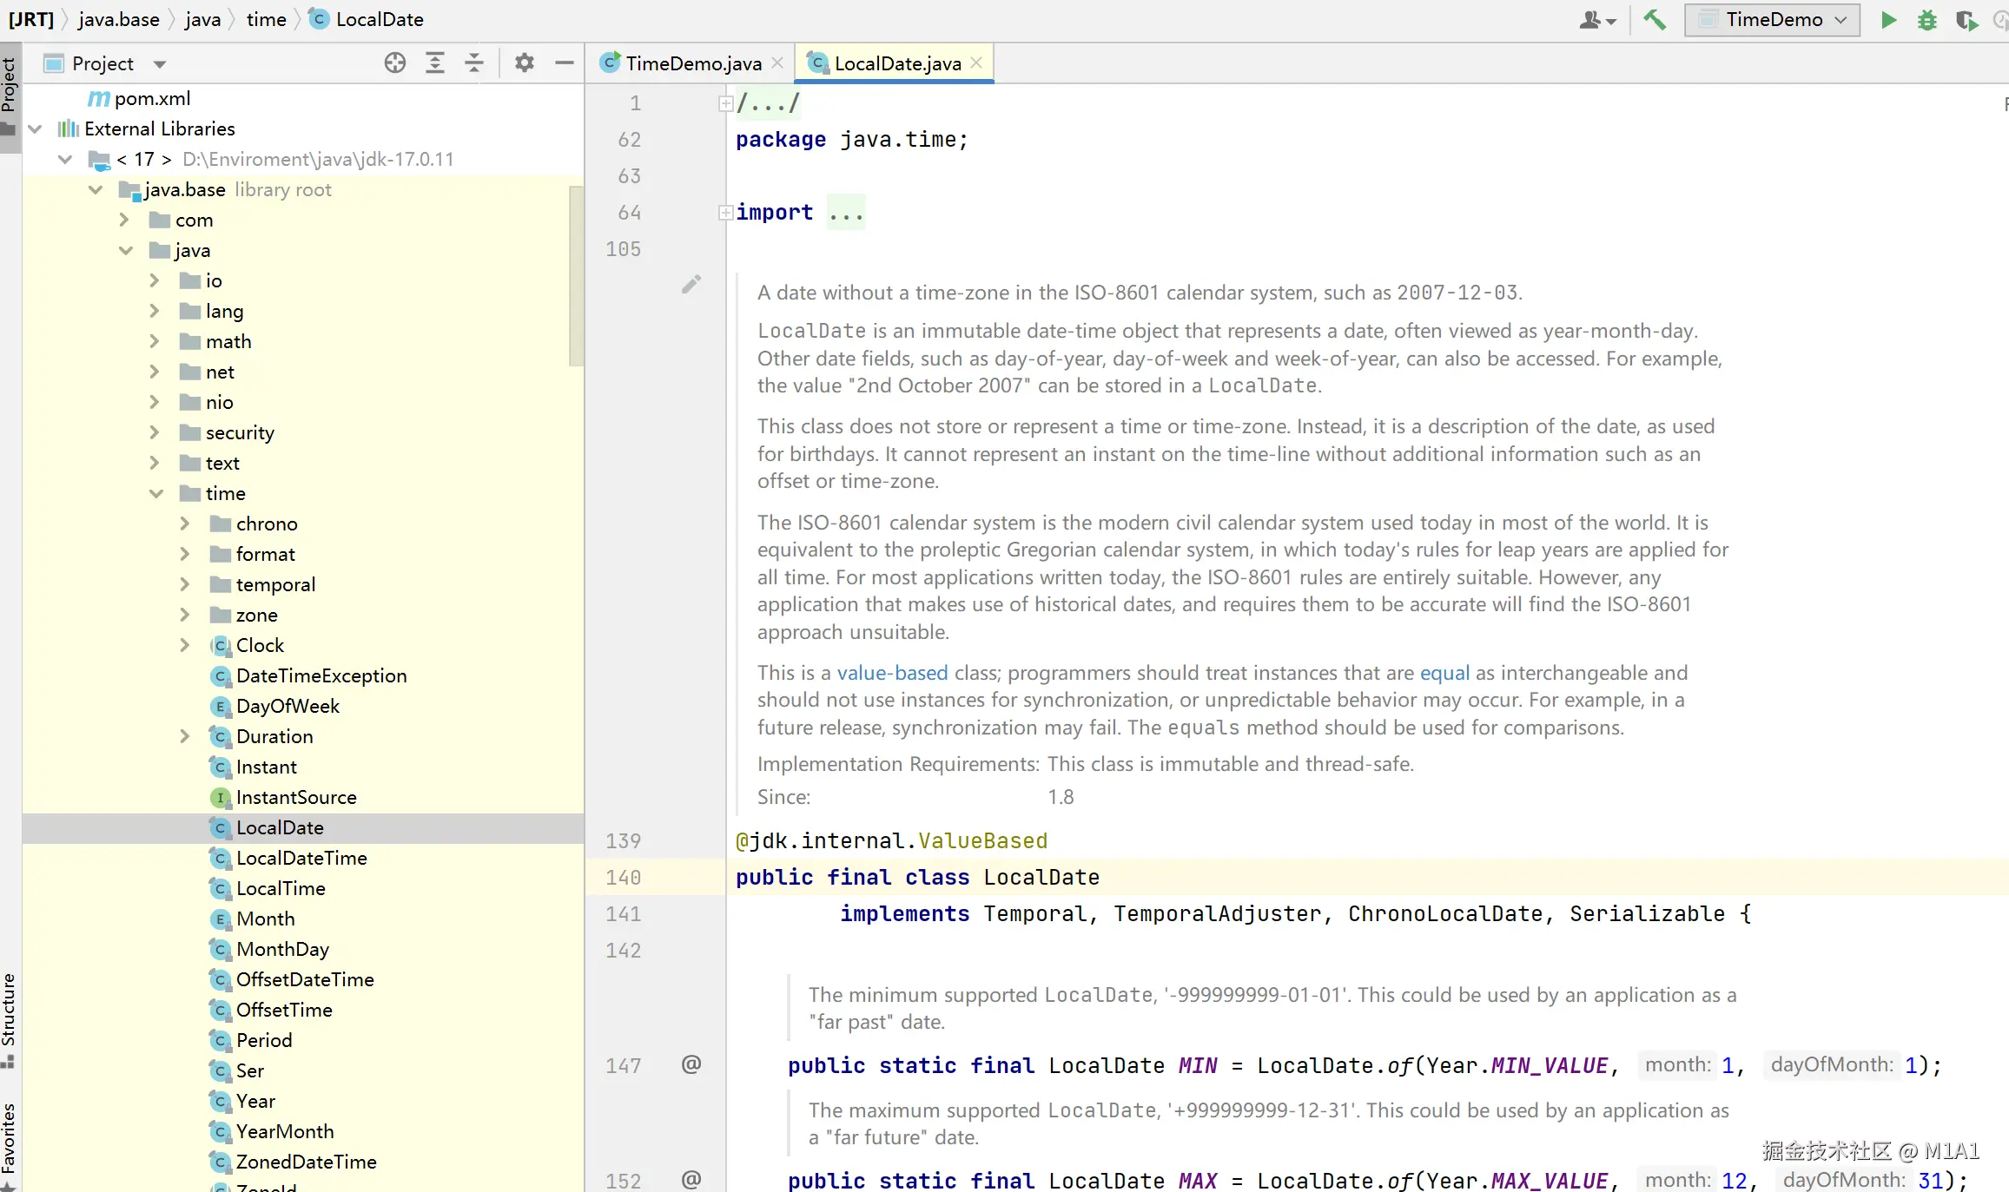Click the Run TimeDemo green play icon

pos(1888,20)
